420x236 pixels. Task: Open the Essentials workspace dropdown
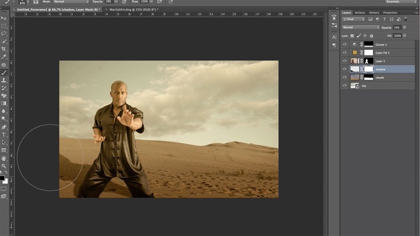tap(399, 2)
